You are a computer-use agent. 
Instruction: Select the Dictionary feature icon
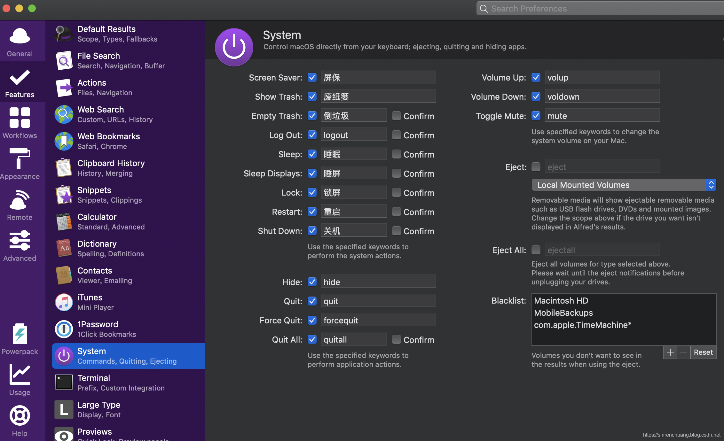click(64, 249)
